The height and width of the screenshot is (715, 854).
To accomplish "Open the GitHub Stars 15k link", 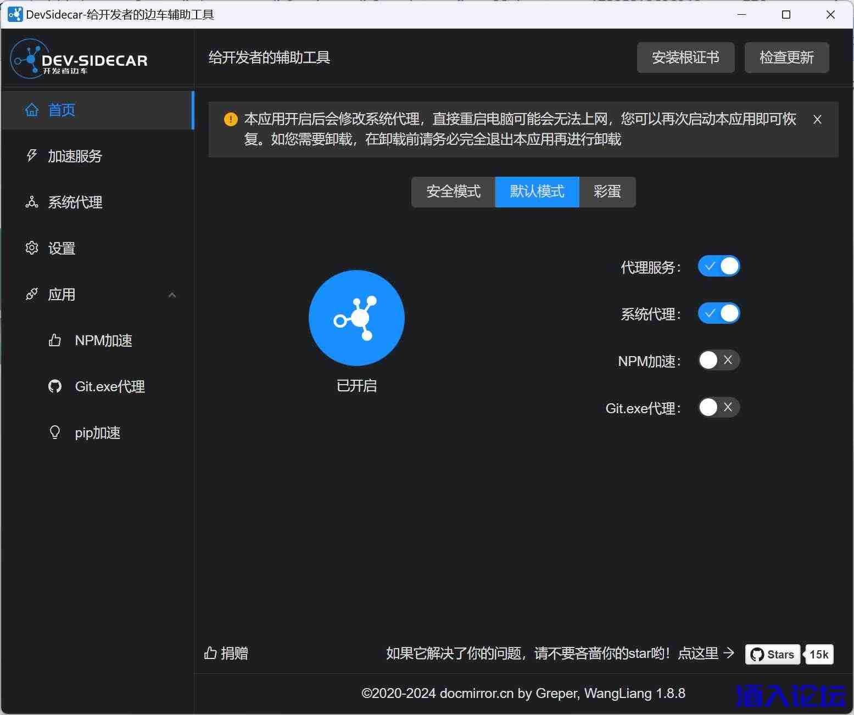I will (x=788, y=654).
